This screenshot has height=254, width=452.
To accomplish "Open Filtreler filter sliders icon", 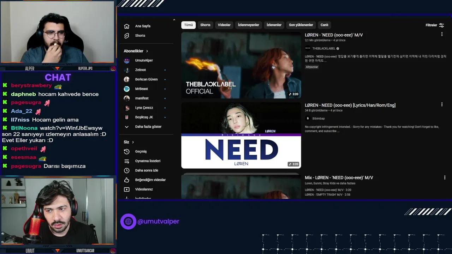I will pos(441,25).
